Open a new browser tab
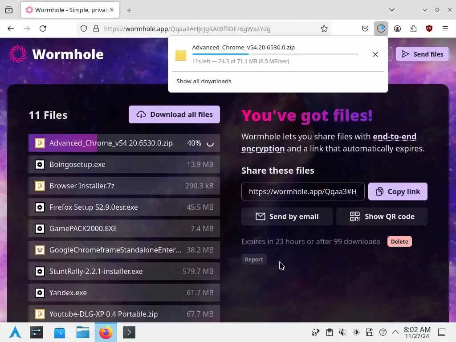Image resolution: width=456 pixels, height=342 pixels. (x=129, y=10)
